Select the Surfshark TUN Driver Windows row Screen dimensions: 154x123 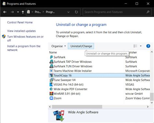(100, 66)
